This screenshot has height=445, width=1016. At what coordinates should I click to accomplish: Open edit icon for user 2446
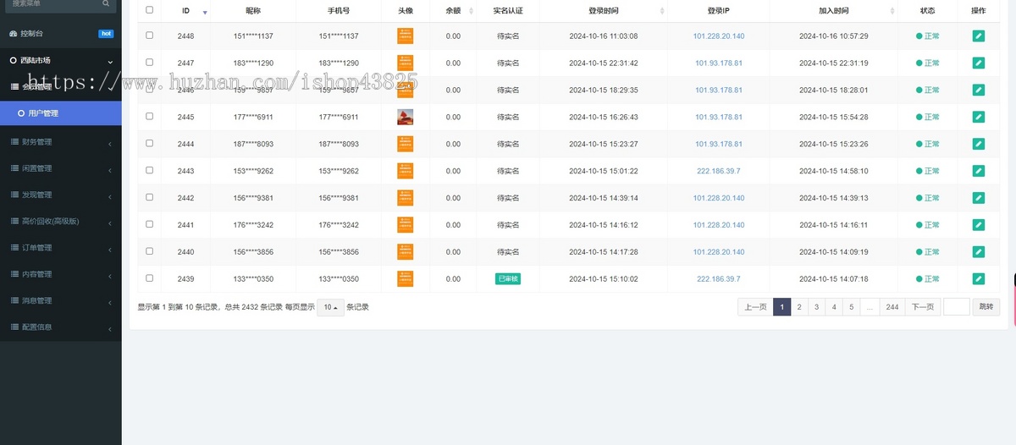tap(979, 90)
